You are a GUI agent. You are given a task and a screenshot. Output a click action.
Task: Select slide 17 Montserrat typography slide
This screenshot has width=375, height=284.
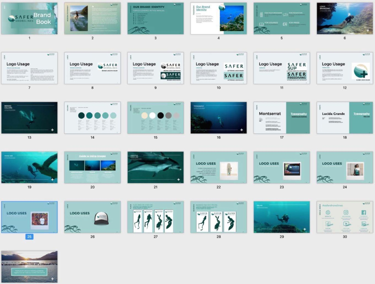point(282,118)
